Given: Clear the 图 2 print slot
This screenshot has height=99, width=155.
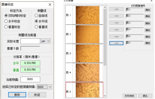Looking at the screenshot, I should (148, 16).
